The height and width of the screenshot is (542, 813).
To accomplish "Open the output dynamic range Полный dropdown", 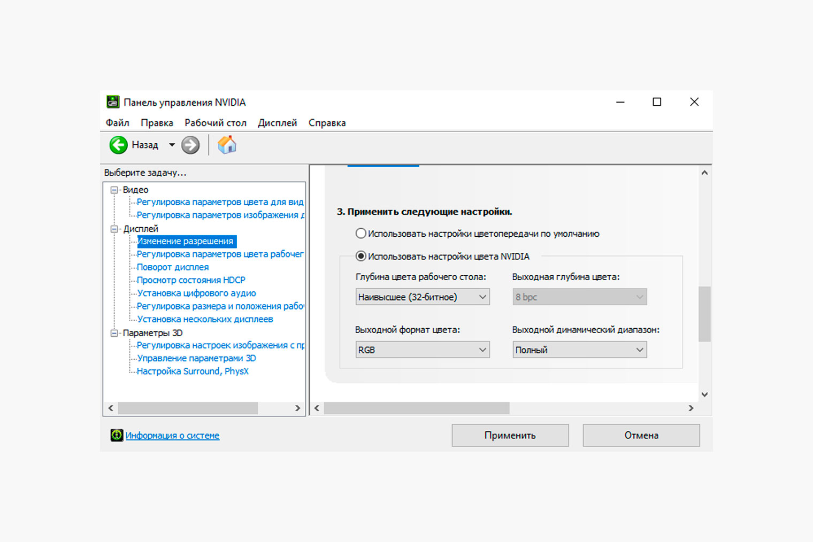I will click(580, 350).
